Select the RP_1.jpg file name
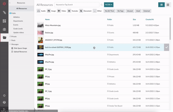Screen dimensions: 173x112 (x=48, y=91)
